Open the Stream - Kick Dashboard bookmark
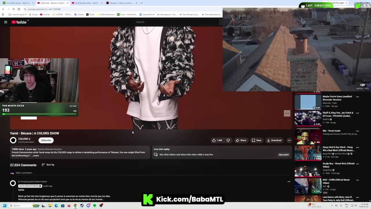371x209 pixels. click(x=127, y=14)
